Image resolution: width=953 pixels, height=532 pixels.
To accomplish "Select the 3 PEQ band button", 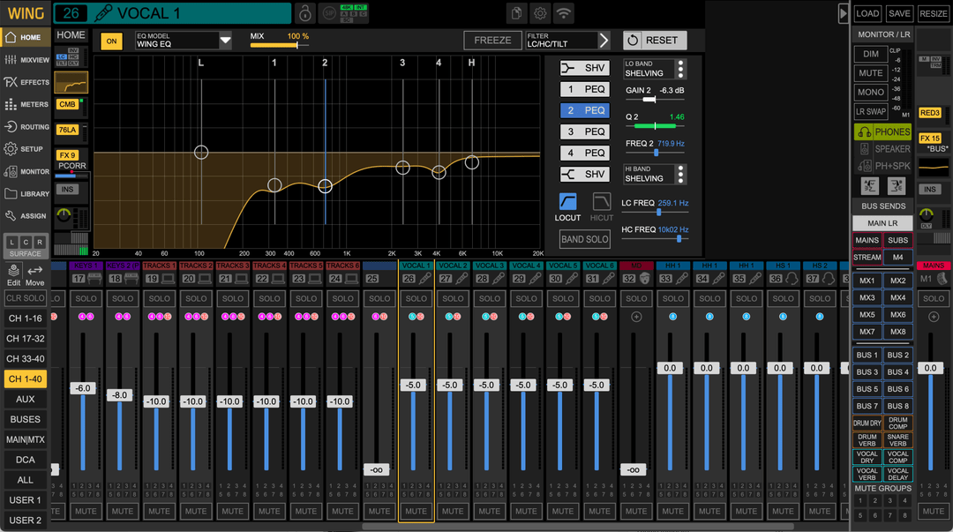I will [584, 132].
